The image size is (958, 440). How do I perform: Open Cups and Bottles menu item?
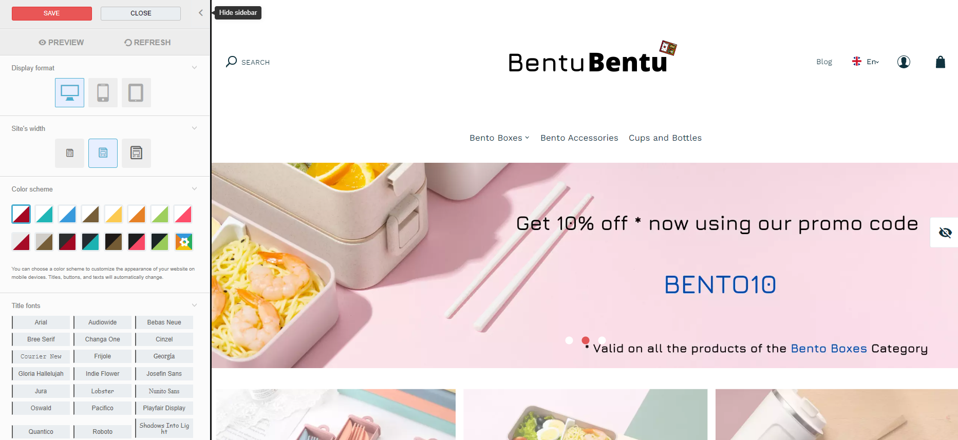[x=665, y=138]
